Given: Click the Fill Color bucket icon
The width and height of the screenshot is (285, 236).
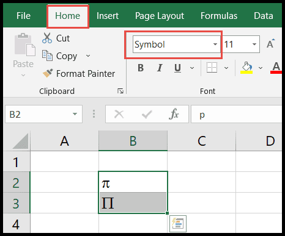Looking at the screenshot, I should (246, 68).
